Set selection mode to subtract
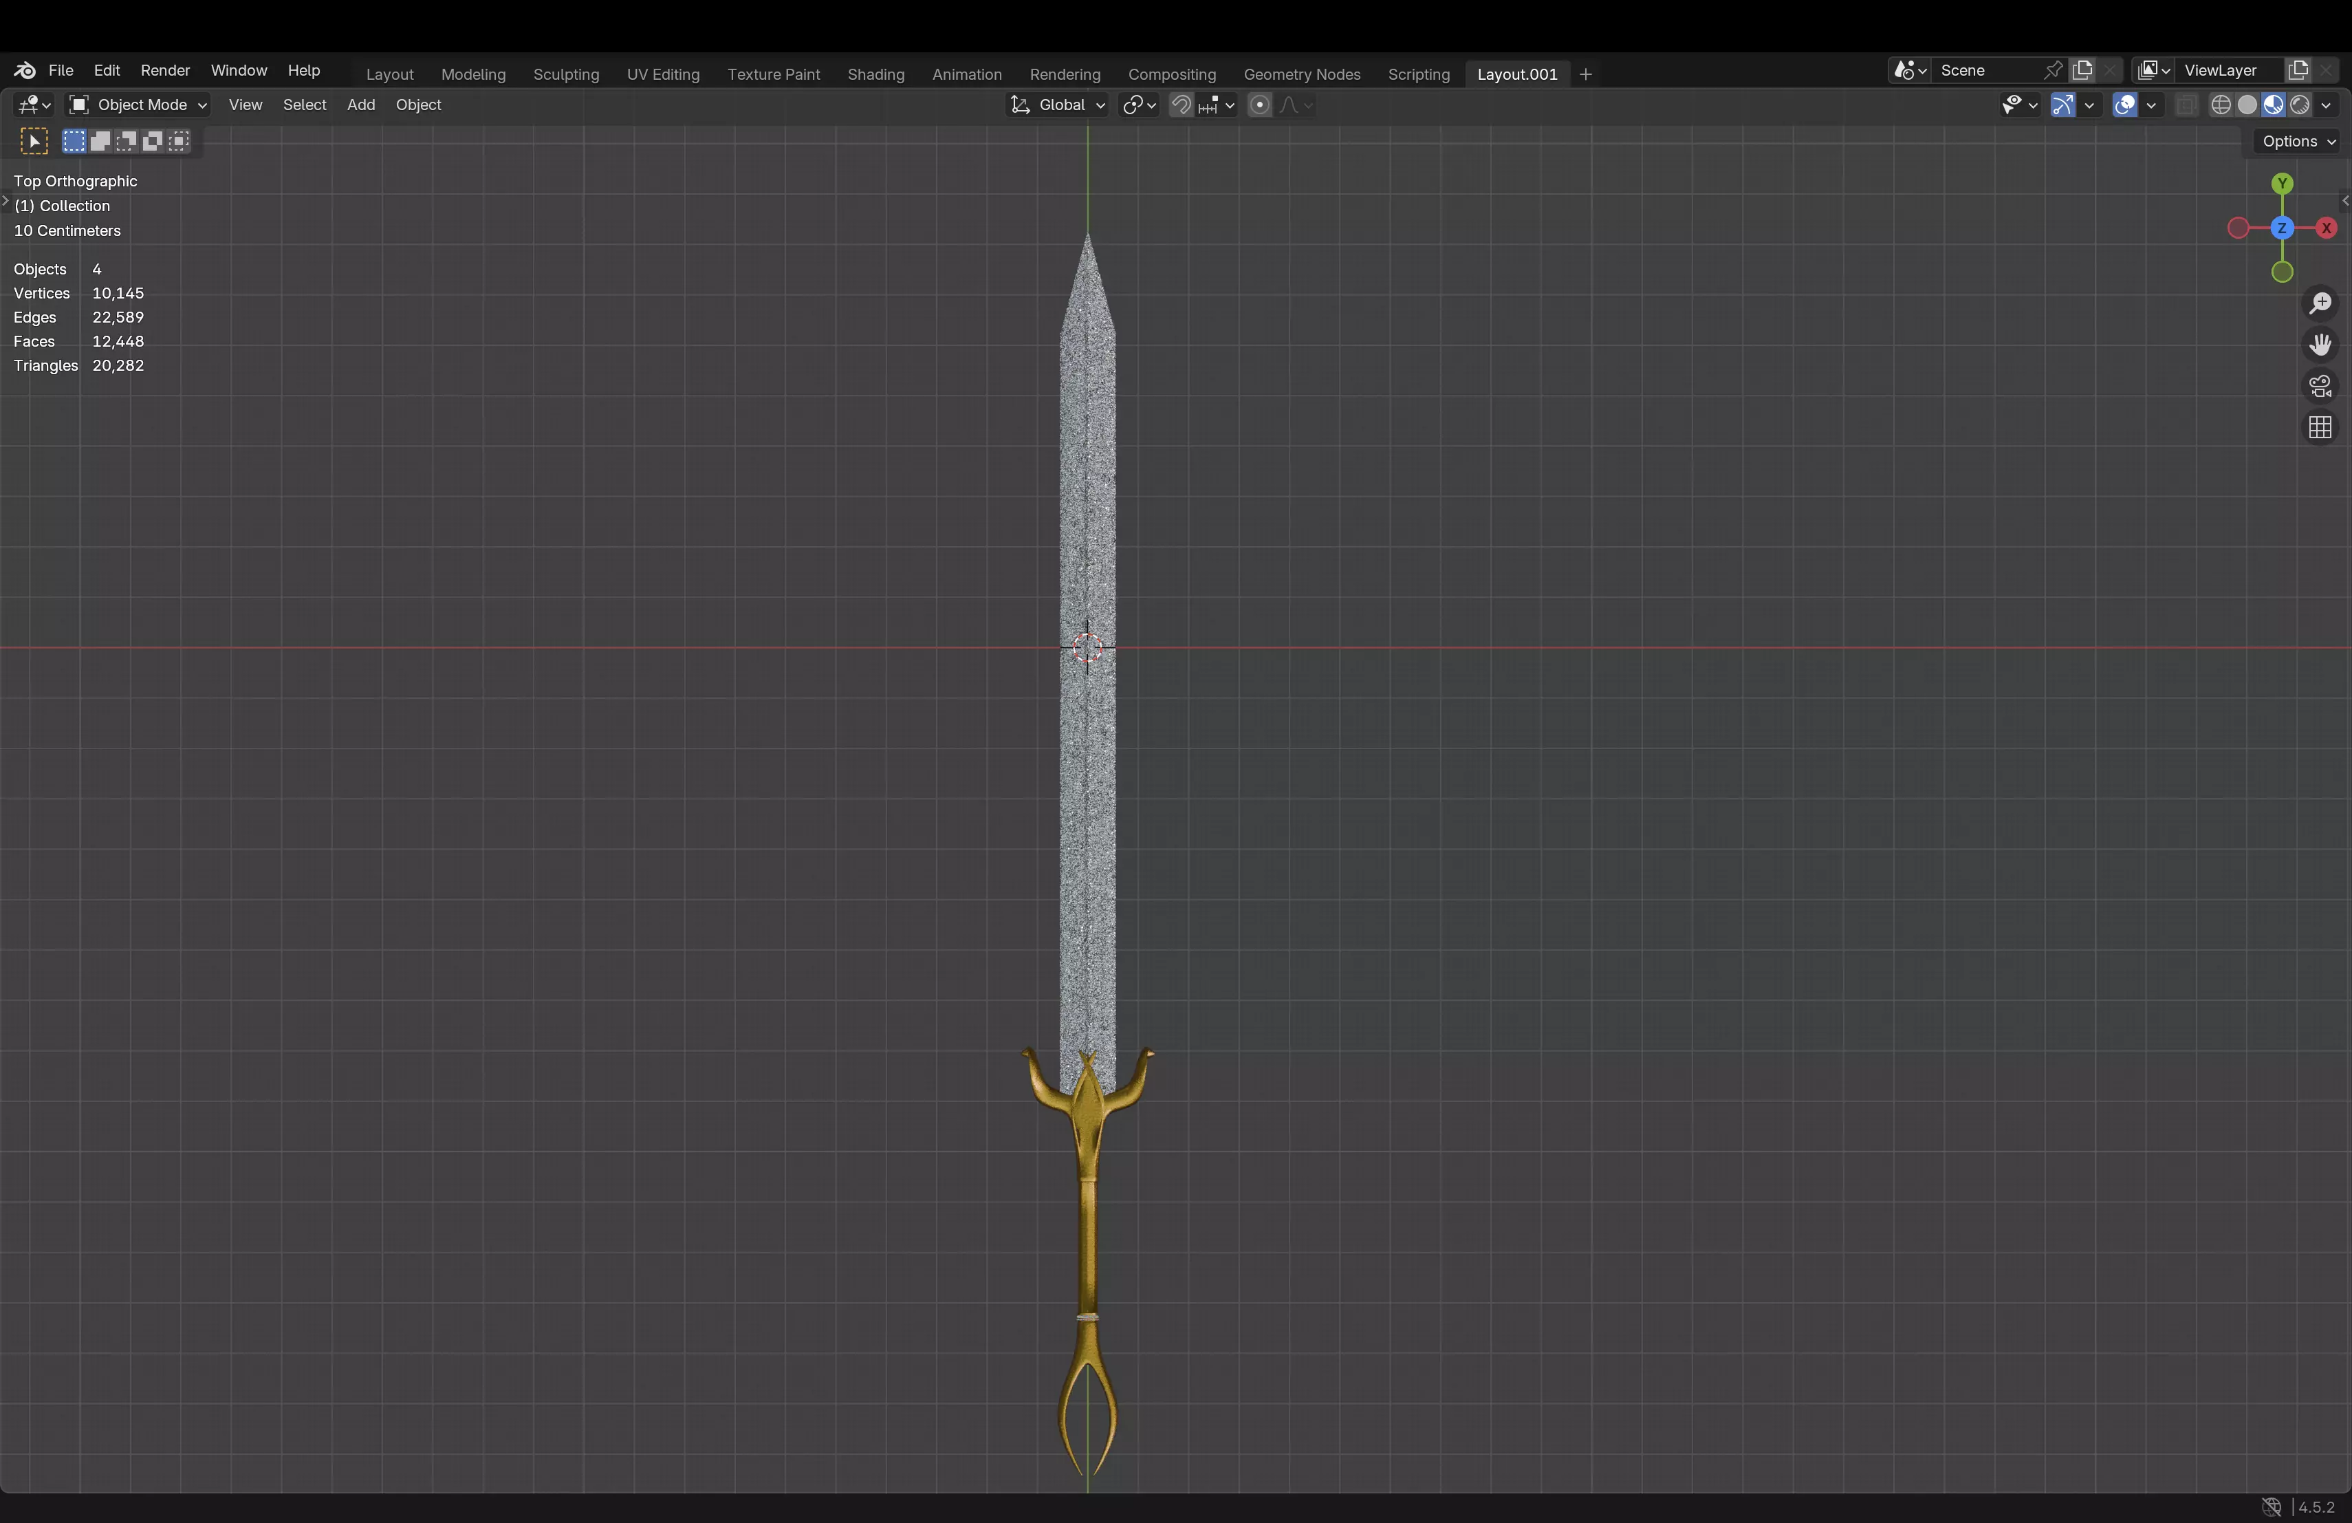The height and width of the screenshot is (1523, 2352). (127, 141)
